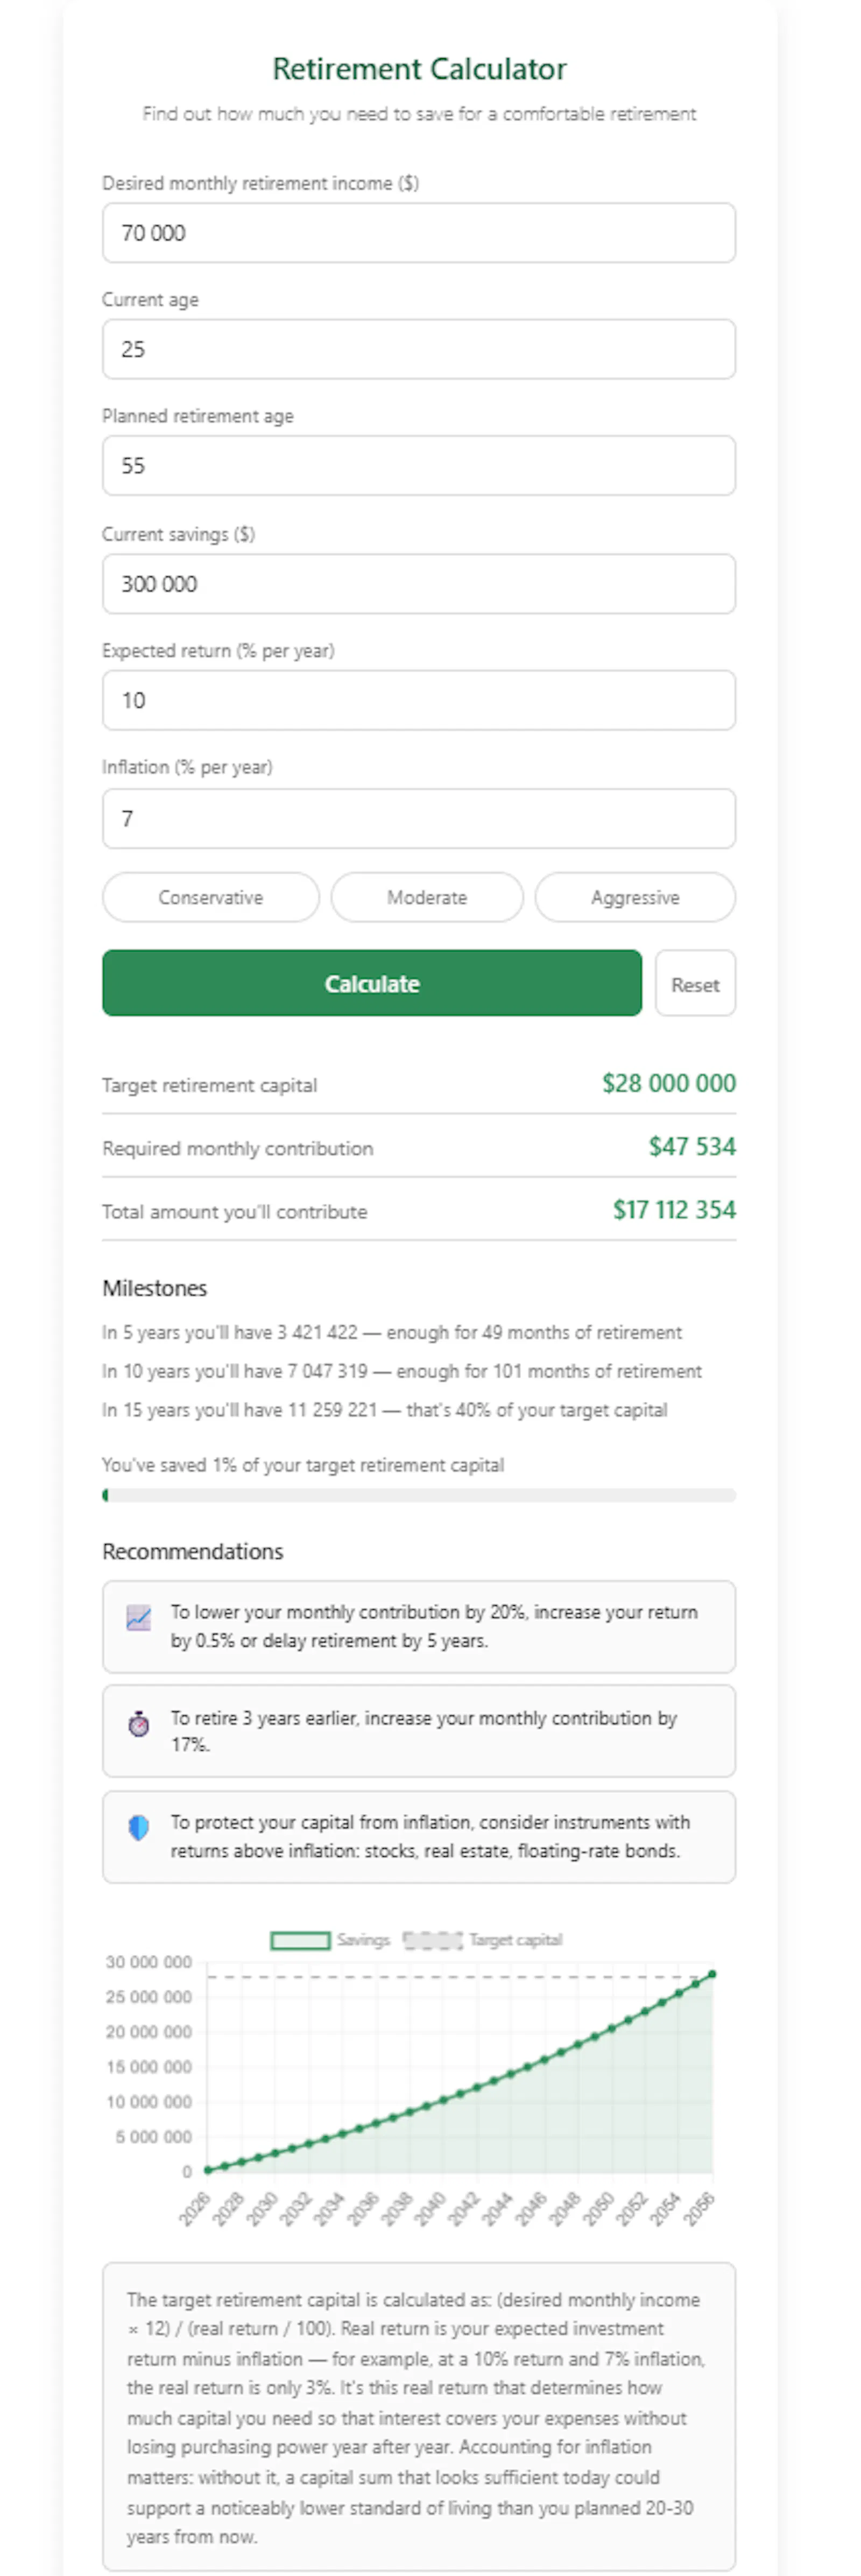This screenshot has width=861, height=2576.
Task: Click the Current age input field
Action: [419, 349]
